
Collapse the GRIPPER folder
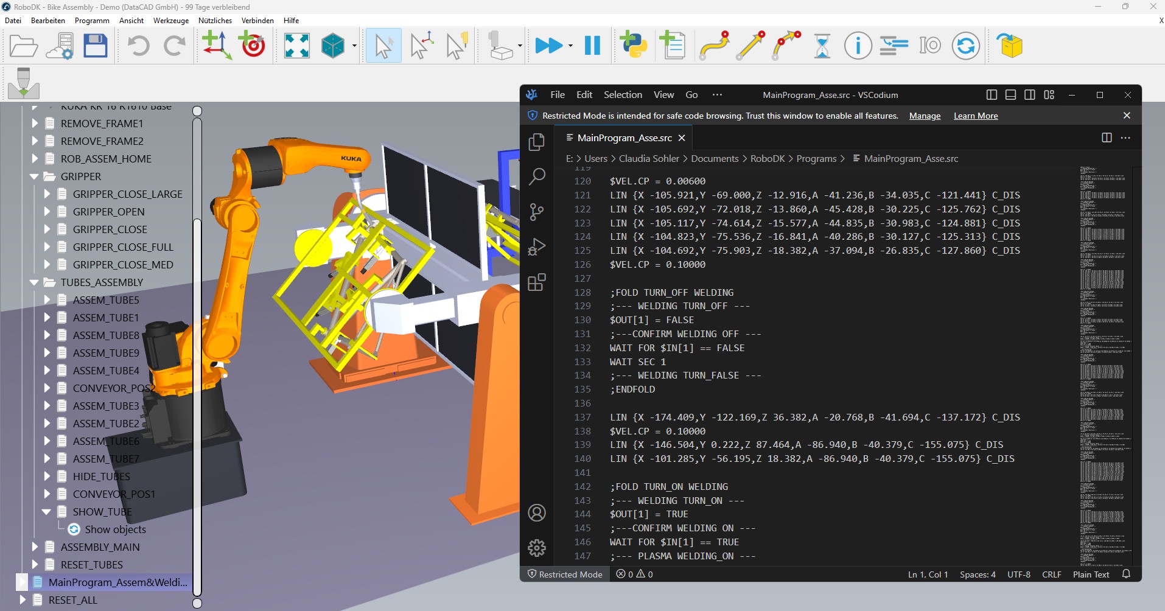click(34, 176)
